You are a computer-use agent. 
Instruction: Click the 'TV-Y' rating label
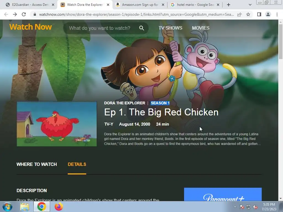pos(109,124)
